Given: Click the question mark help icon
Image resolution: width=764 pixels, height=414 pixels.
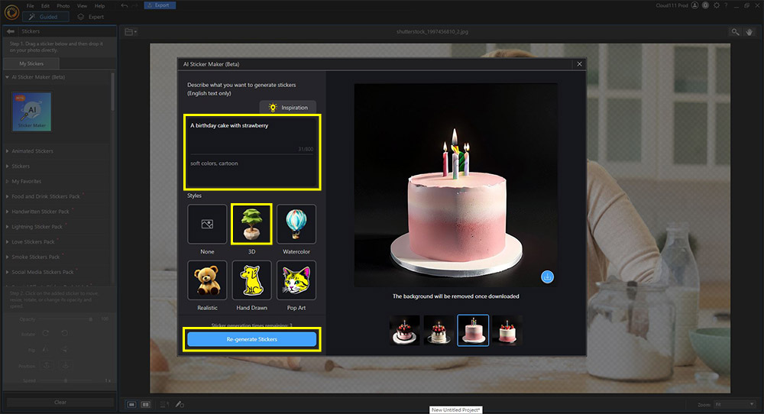Looking at the screenshot, I should tap(726, 5).
